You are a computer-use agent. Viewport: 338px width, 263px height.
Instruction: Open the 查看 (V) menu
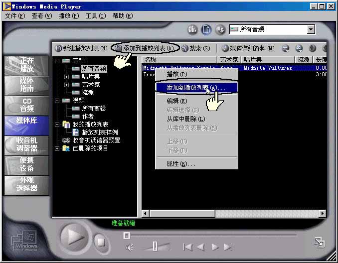tap(42, 16)
